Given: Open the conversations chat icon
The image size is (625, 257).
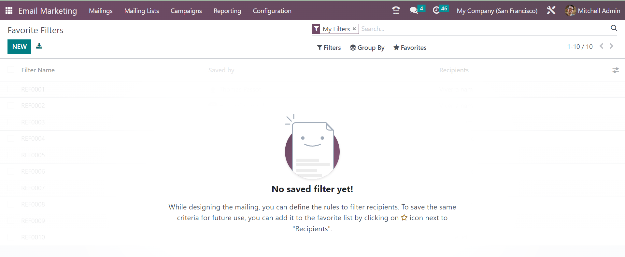Looking at the screenshot, I should coord(414,10).
